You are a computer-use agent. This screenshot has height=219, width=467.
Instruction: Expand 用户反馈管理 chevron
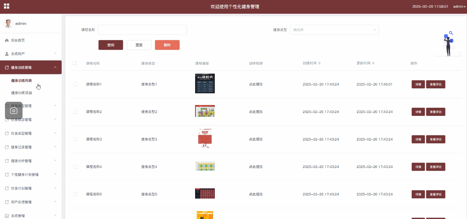point(55,201)
